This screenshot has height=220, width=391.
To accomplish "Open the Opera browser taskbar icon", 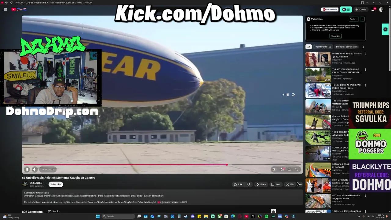I will pos(240,216).
